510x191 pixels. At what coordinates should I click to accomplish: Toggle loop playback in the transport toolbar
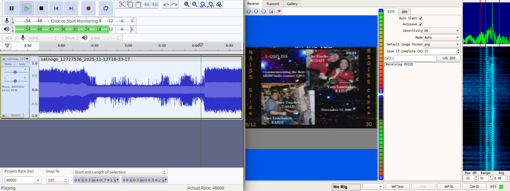106,8
